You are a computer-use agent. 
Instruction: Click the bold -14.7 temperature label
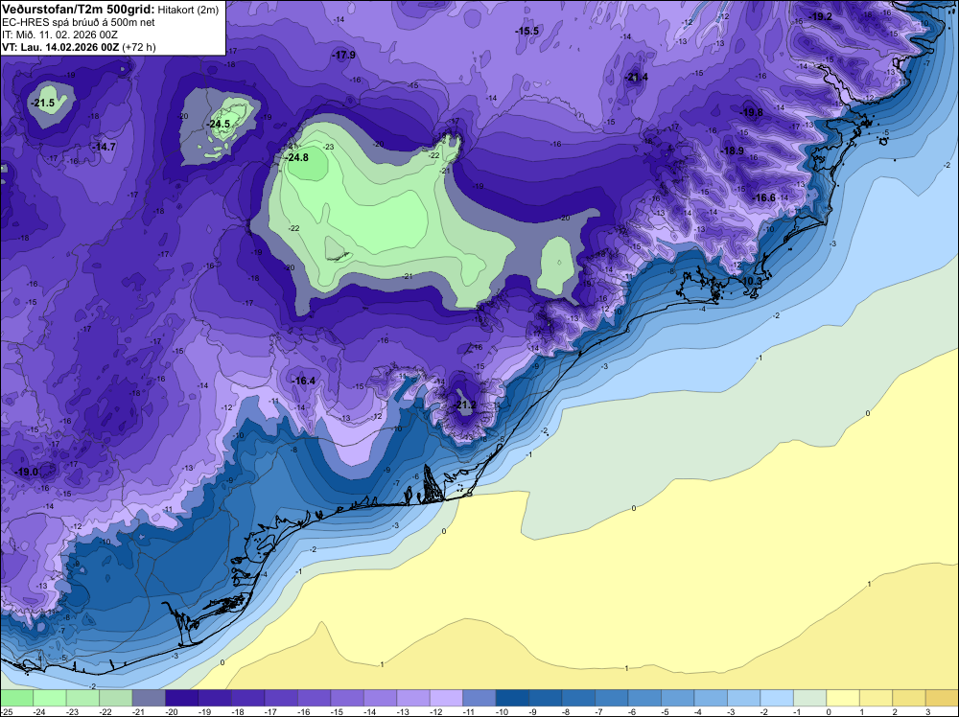pyautogui.click(x=104, y=148)
